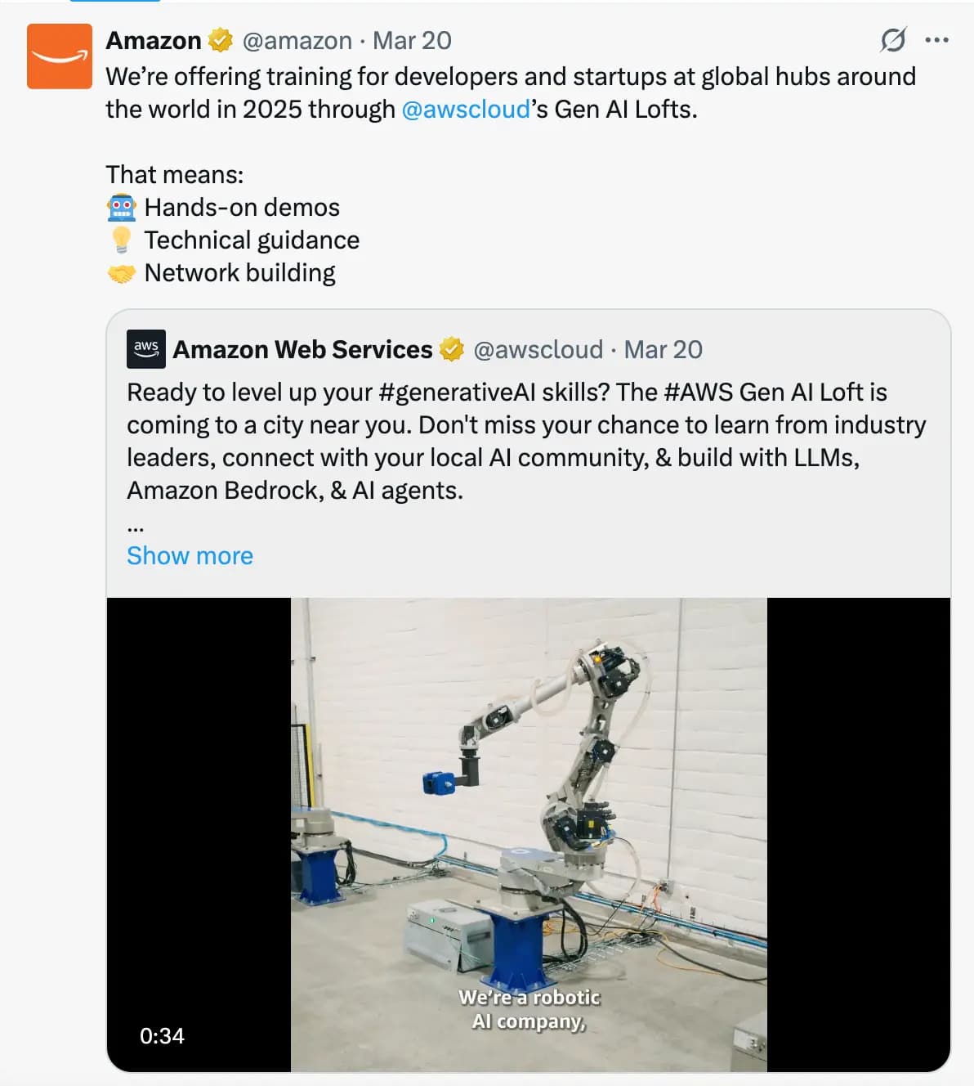
Task: Click the robot emoji beside Hands-on demos
Action: click(x=122, y=208)
